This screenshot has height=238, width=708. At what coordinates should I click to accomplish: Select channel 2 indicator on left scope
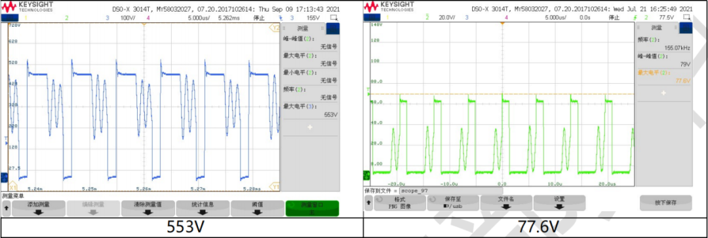pyautogui.click(x=66, y=18)
